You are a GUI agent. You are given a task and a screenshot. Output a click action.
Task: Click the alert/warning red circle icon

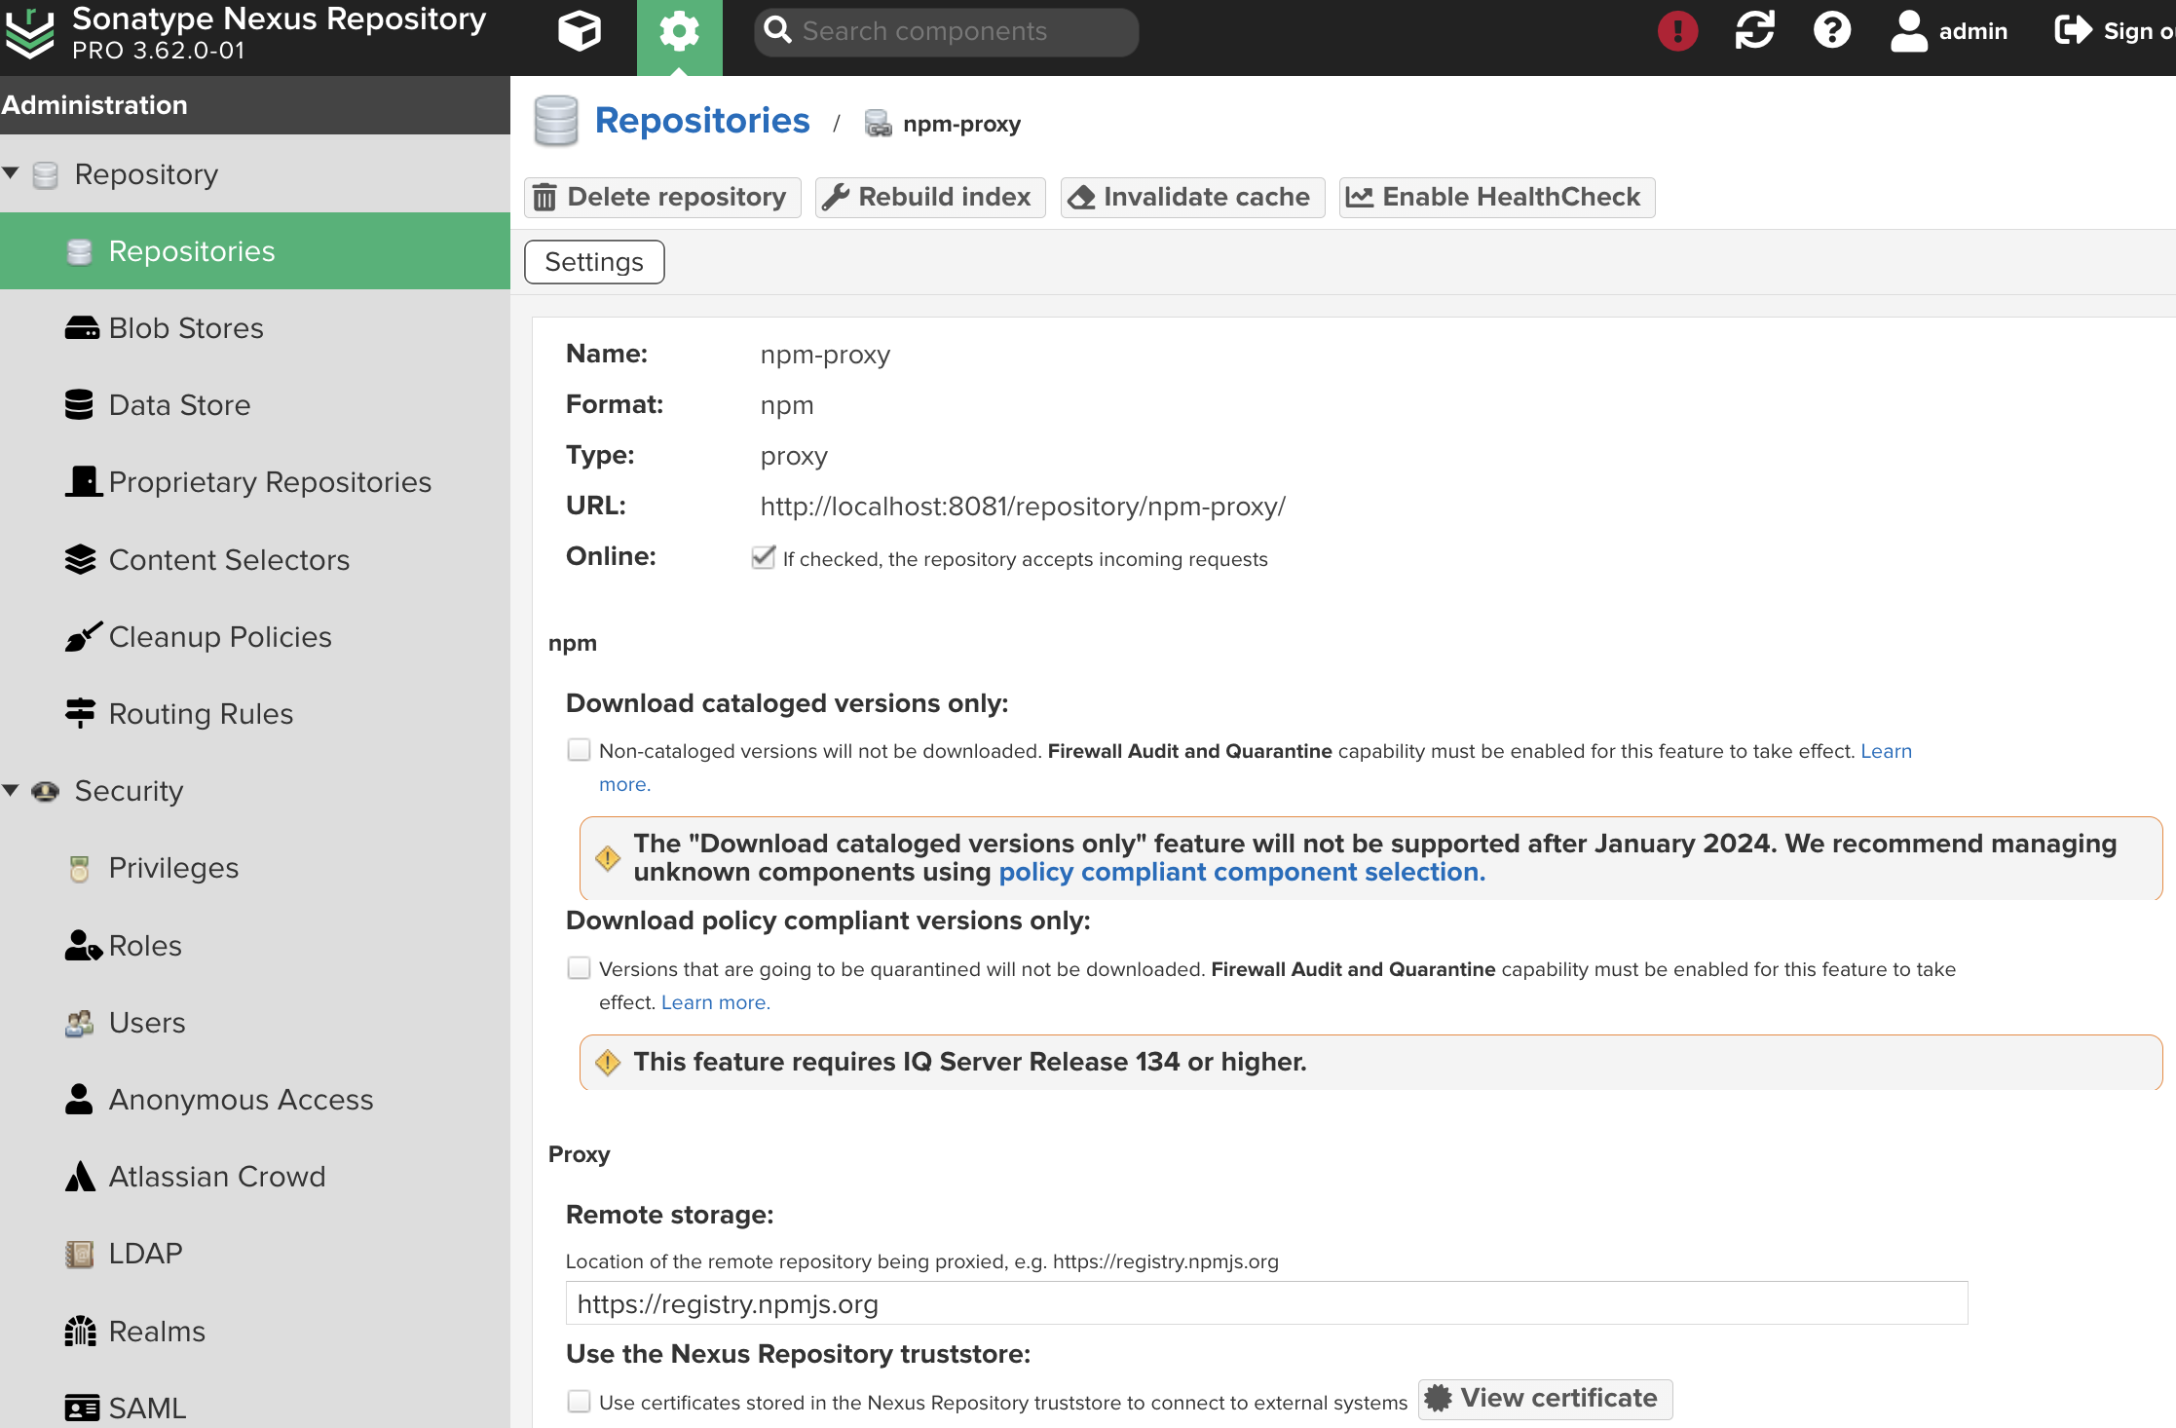click(x=1679, y=28)
